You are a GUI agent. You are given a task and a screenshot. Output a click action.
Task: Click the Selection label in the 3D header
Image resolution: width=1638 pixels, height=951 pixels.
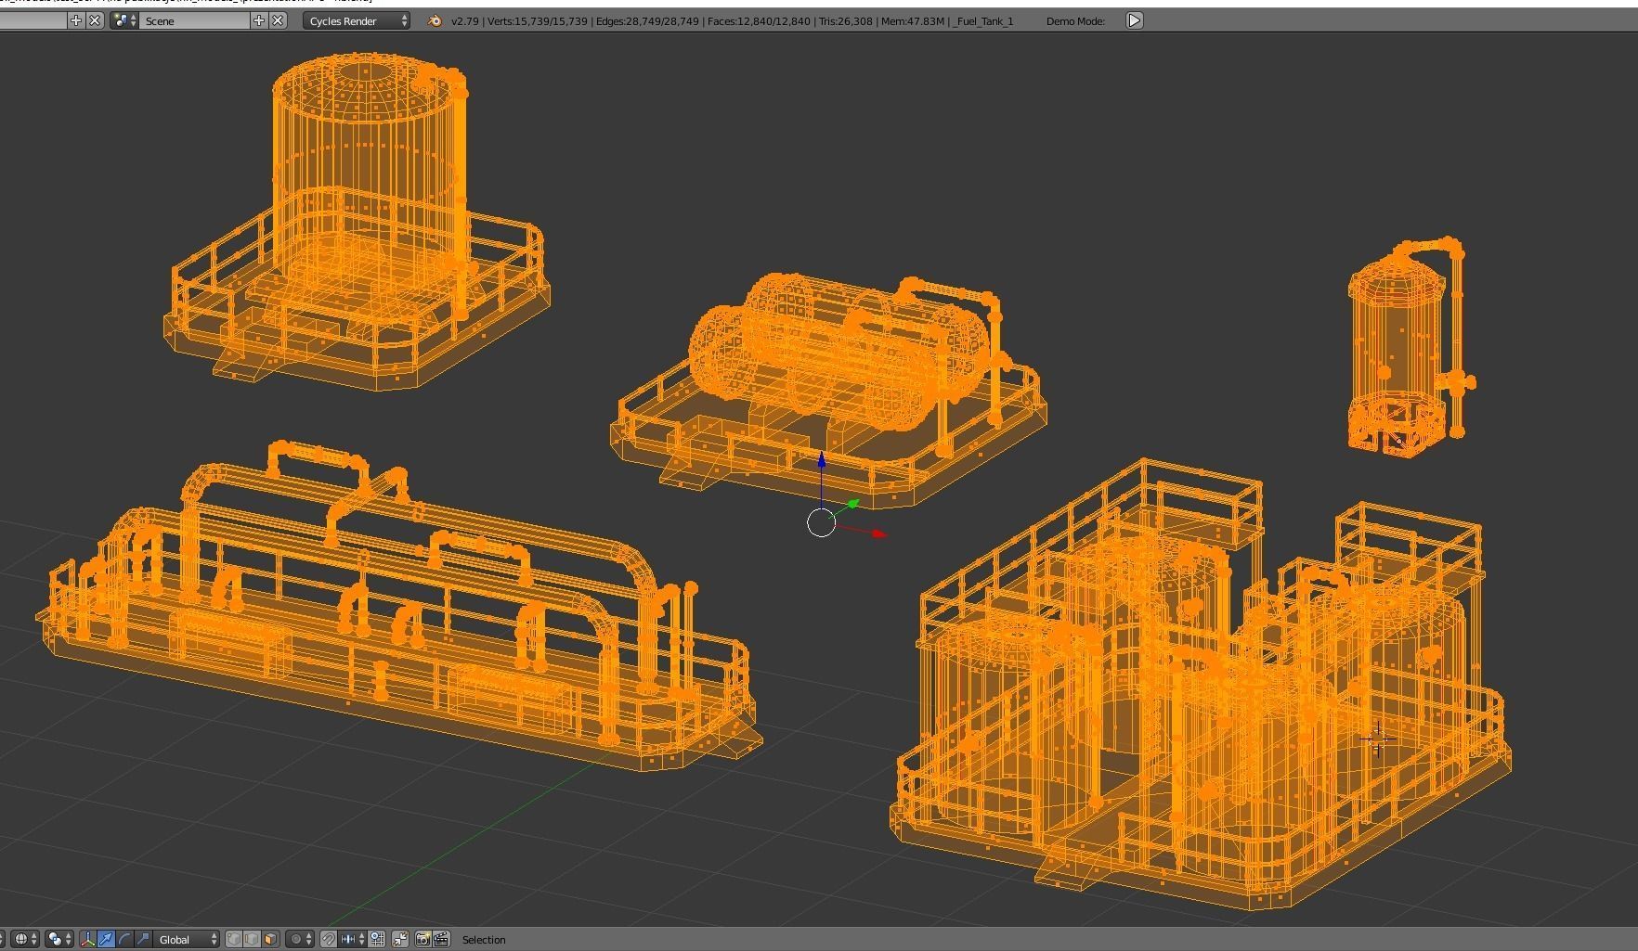coord(484,940)
